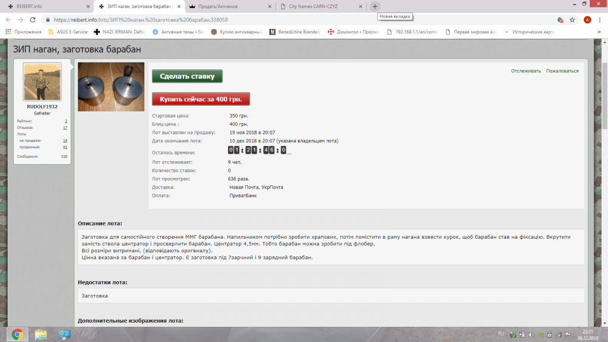Open the lot thumbnail photo of drum blanks
This screenshot has width=608, height=342.
tap(111, 87)
